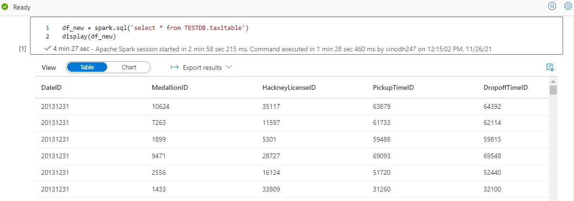
Task: Open the table column settings icon
Action: click(x=550, y=67)
